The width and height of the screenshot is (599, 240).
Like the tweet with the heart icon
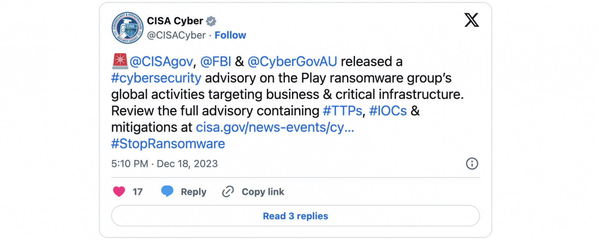coord(119,192)
